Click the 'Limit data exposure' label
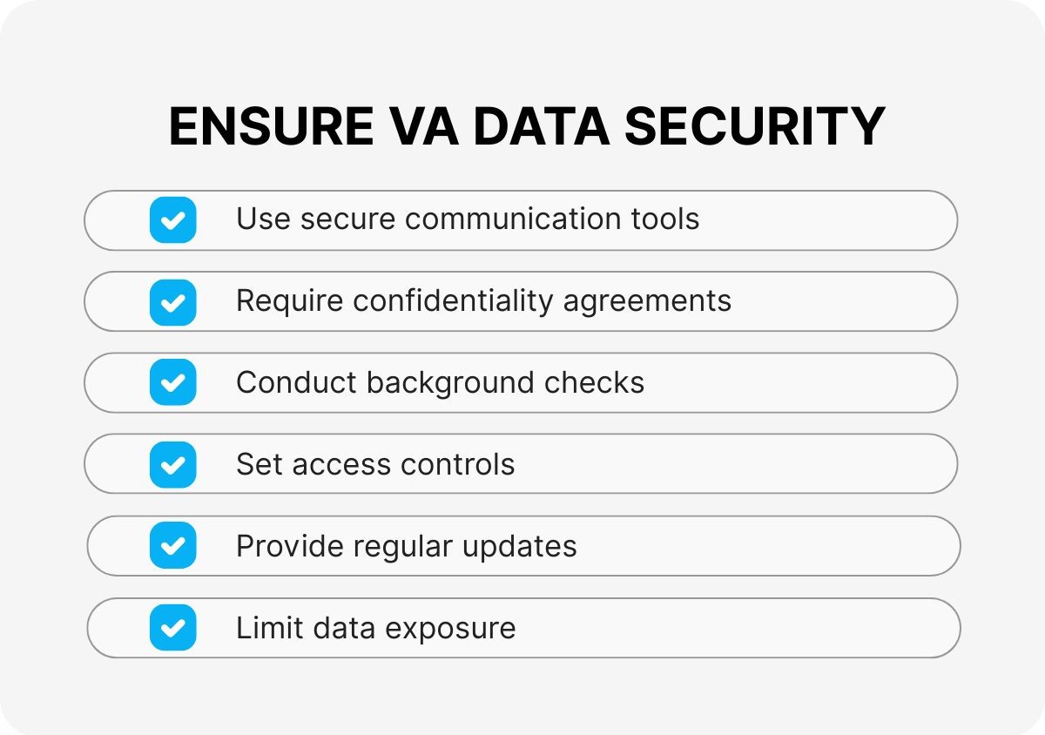Image resolution: width=1045 pixels, height=735 pixels. 375,628
